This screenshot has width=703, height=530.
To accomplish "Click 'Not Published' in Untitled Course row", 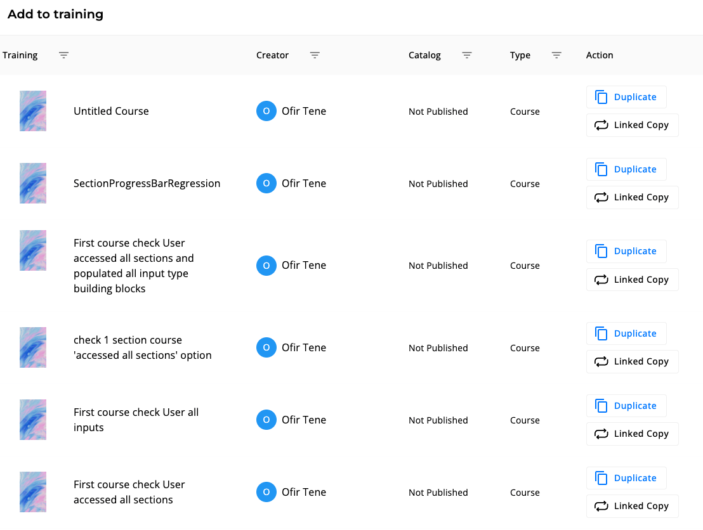I will [438, 112].
